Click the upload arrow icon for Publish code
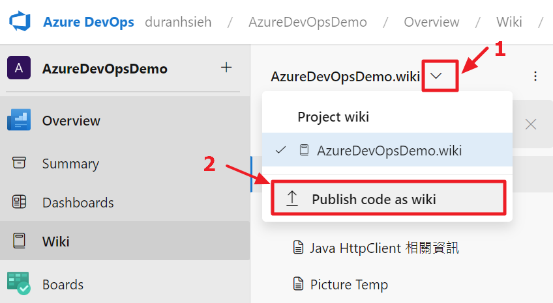The width and height of the screenshot is (553, 303). (x=292, y=198)
